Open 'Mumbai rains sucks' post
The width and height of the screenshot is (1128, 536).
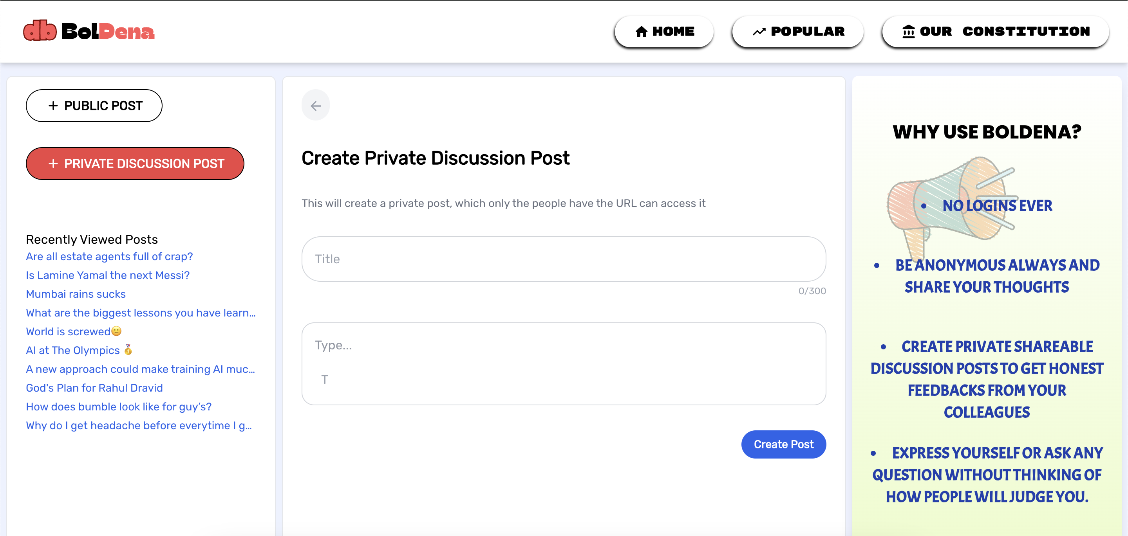pyautogui.click(x=76, y=294)
